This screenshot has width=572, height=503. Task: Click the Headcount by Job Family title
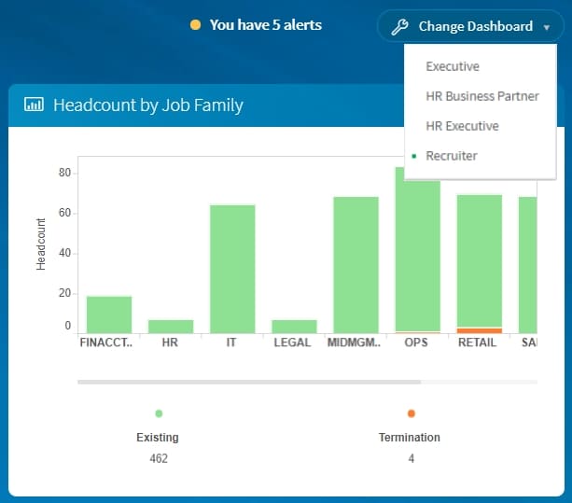(148, 105)
